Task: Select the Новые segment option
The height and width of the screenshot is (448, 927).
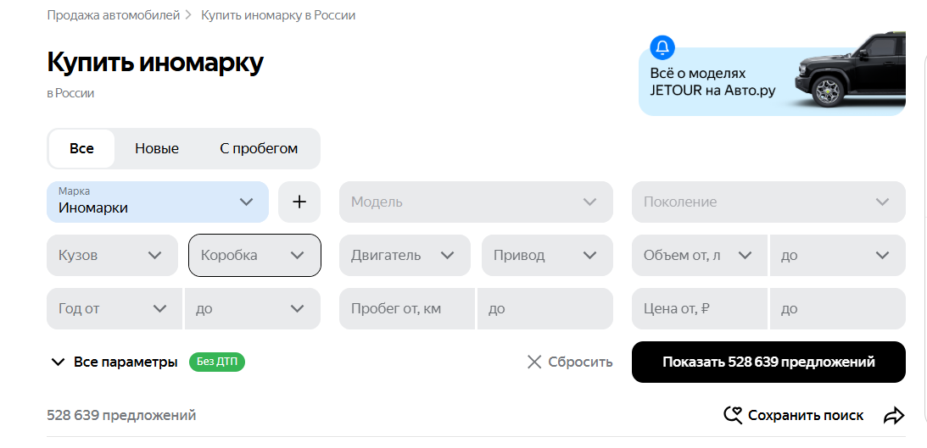Action: (157, 149)
